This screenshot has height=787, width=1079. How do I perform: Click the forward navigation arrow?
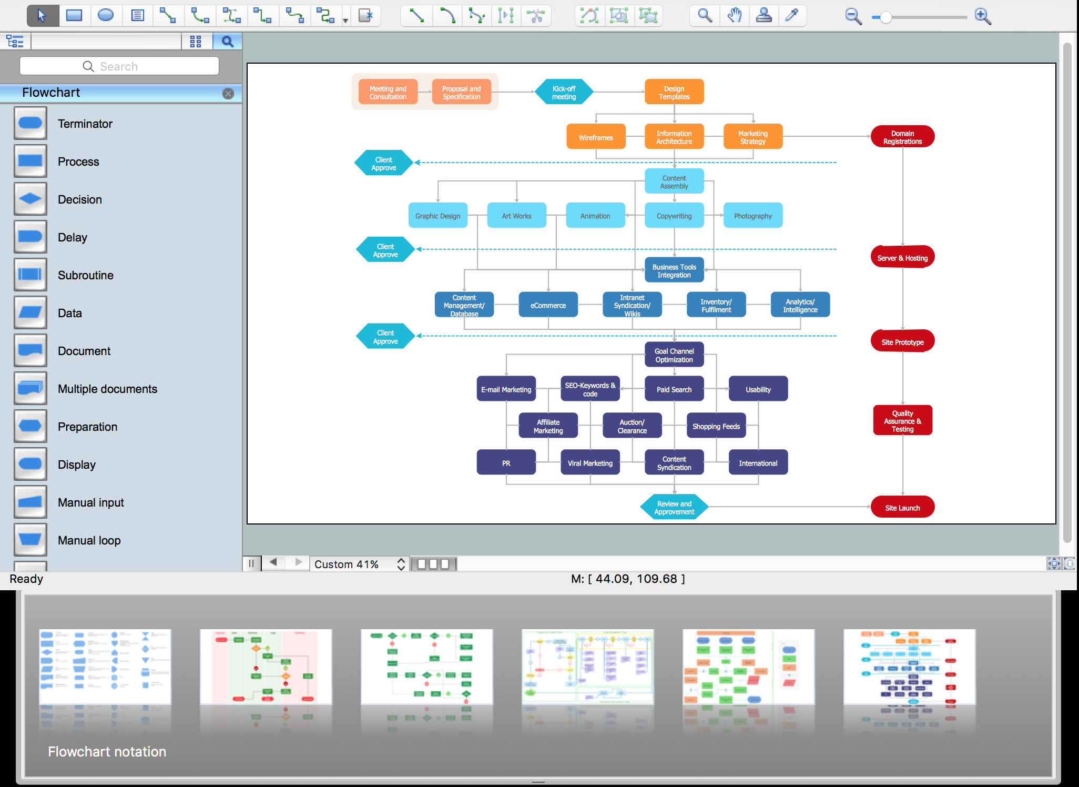pyautogui.click(x=298, y=562)
